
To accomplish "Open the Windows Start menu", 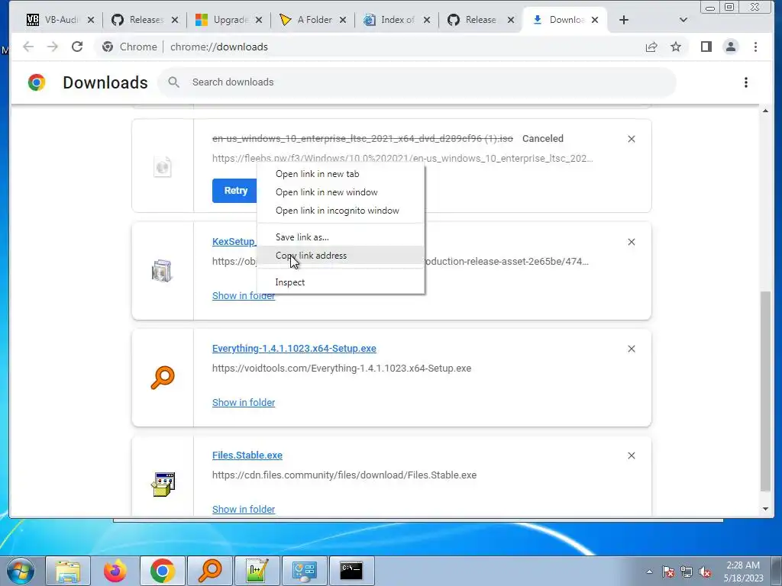I will [21, 571].
